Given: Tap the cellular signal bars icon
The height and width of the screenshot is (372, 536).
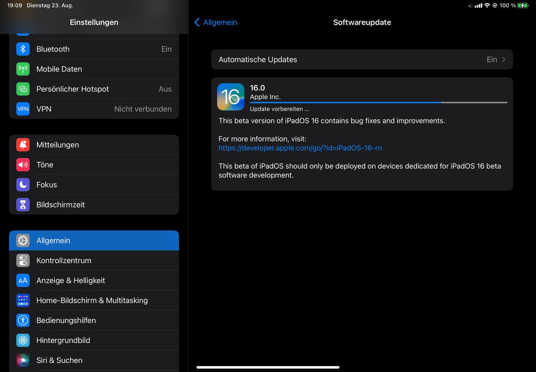Looking at the screenshot, I should pos(478,5).
